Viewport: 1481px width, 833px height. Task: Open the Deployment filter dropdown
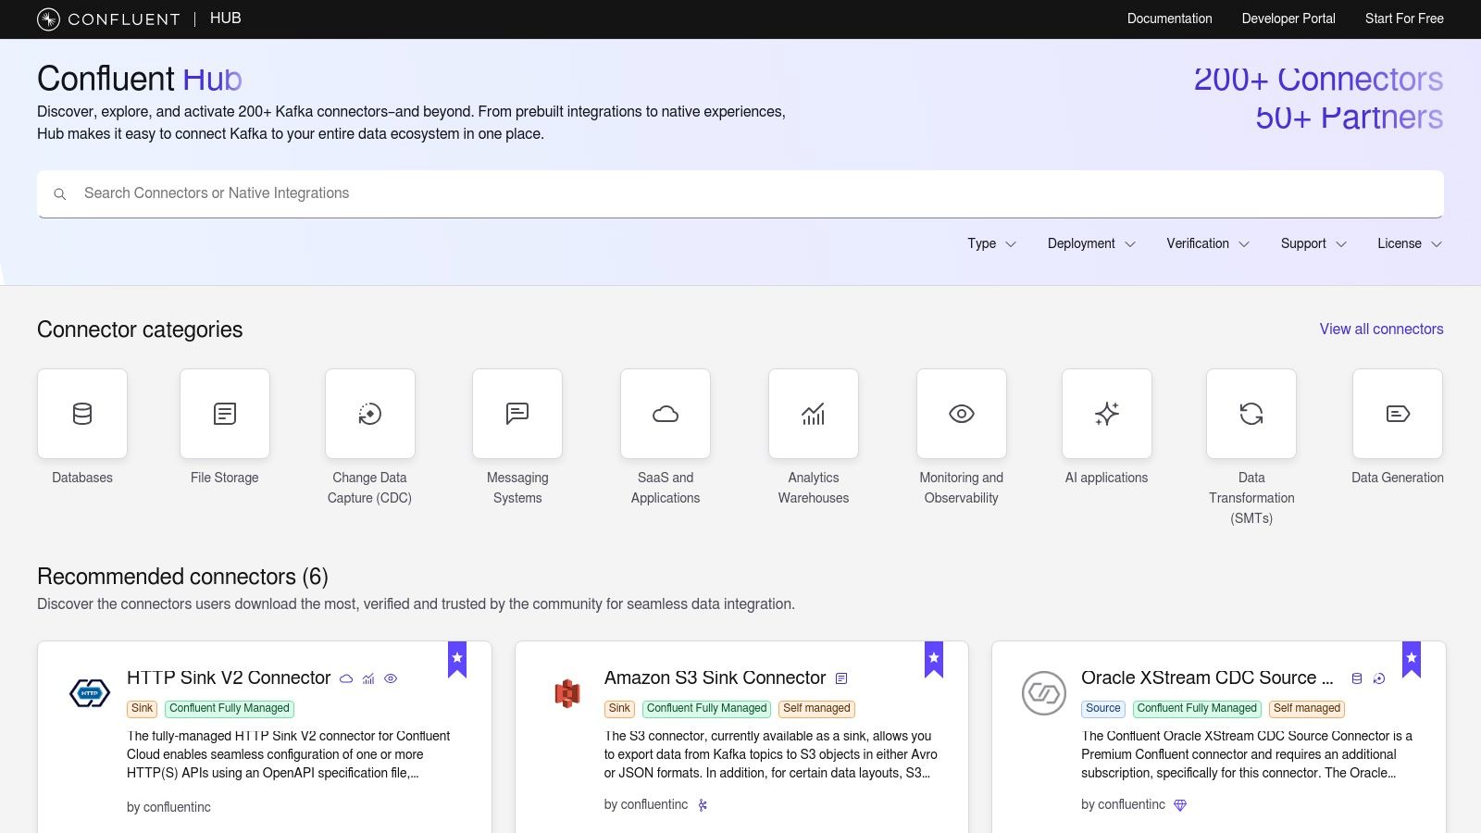[x=1090, y=243]
